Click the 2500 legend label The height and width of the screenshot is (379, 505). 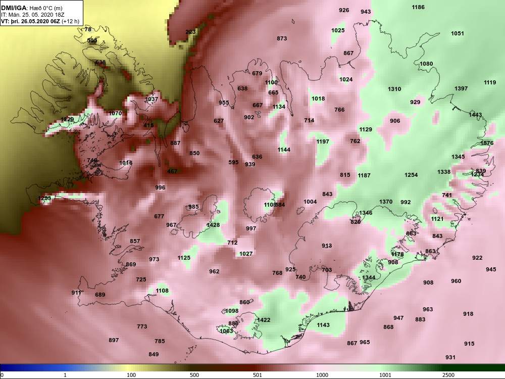(448, 375)
